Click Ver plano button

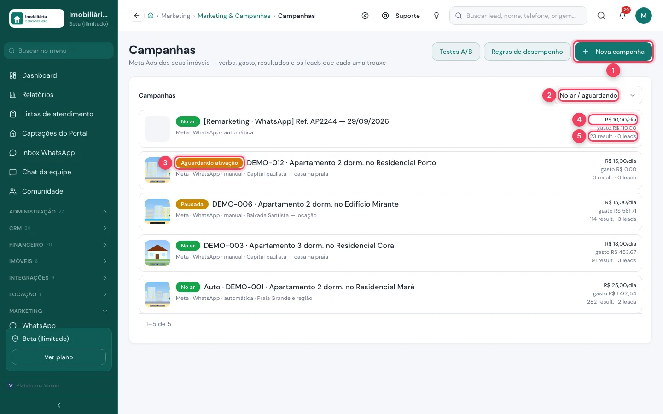coord(58,357)
